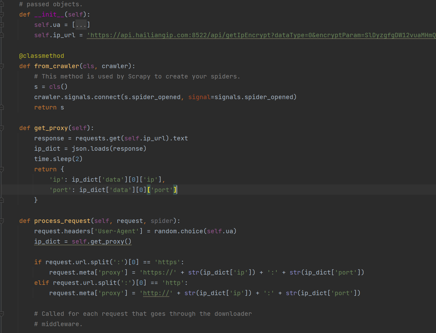Click the 'spider' parameter in process_request
The image size is (436, 333).
(x=162, y=221)
